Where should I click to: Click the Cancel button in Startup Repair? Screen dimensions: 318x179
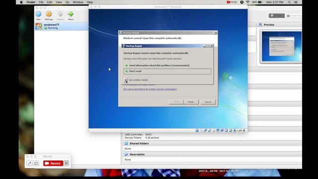pos(208,102)
